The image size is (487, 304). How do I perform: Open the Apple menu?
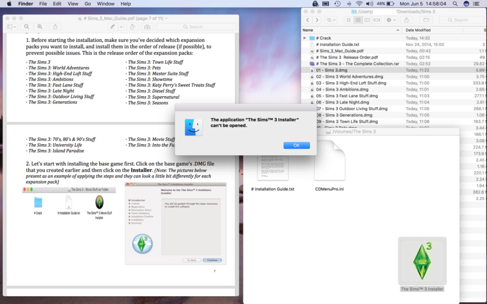pos(9,4)
